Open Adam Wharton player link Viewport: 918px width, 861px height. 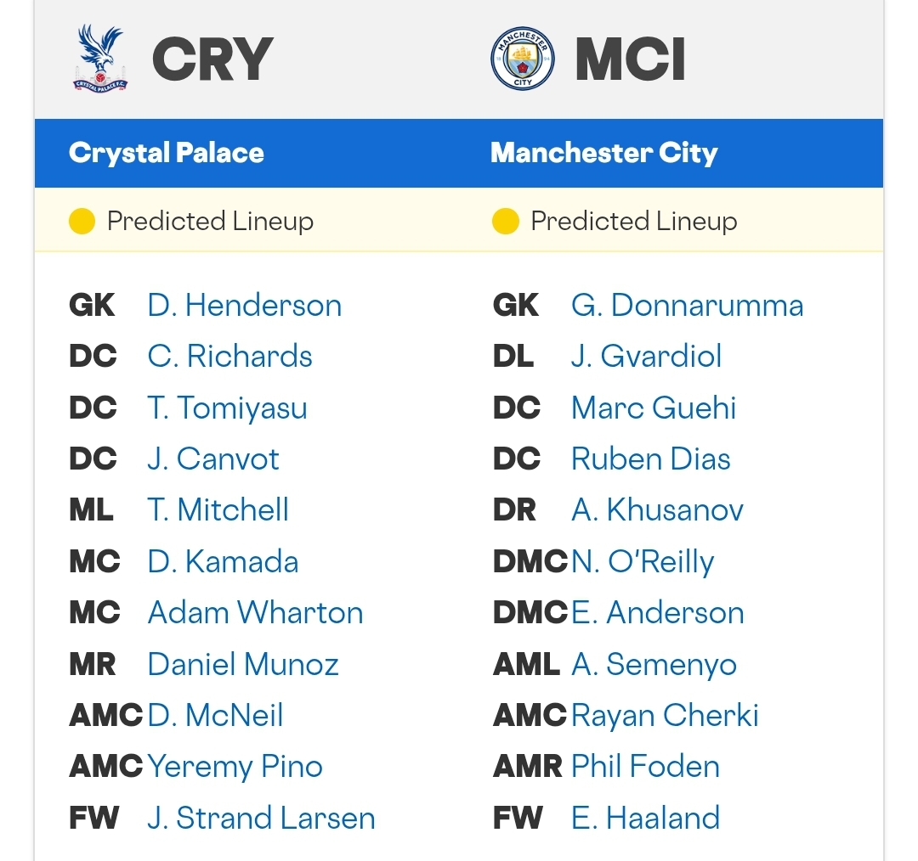tap(255, 613)
